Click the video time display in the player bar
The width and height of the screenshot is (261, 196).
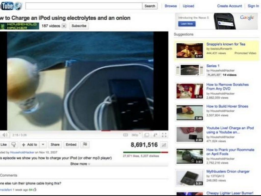[19, 135]
